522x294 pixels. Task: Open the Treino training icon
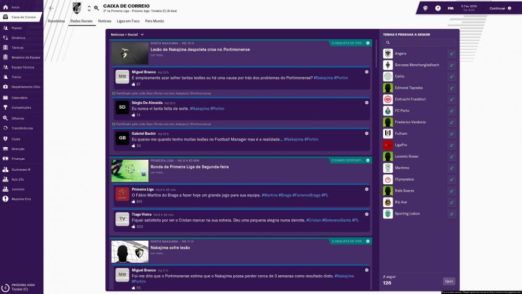tap(5, 77)
